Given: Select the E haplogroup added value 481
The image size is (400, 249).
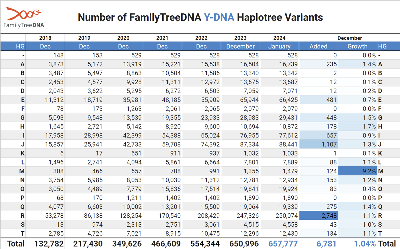Looking at the screenshot, I should click(x=319, y=100).
